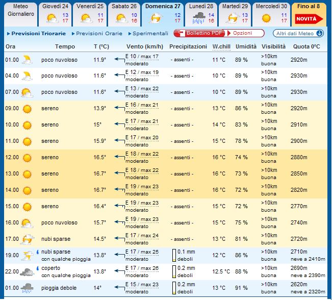Viewport: 333px width, 300px height.
Task: Click the red PDF icon on Bollettino button
Action: [x=181, y=33]
